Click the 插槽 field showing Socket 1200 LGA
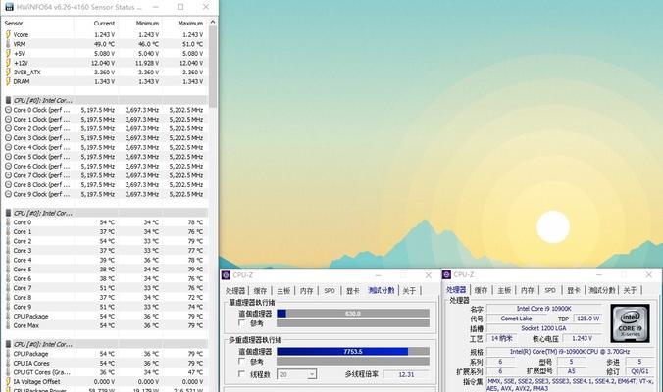The height and width of the screenshot is (392, 663). point(543,328)
